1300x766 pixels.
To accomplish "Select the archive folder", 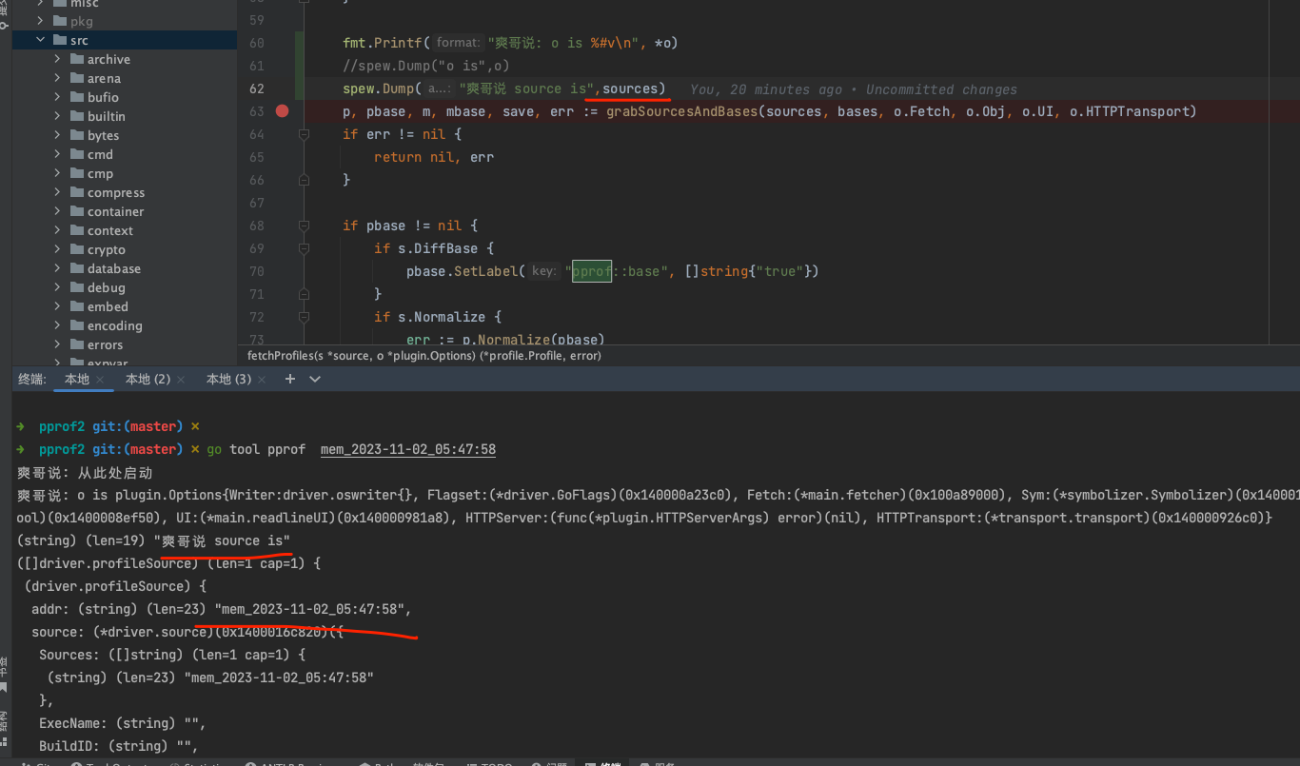I will (x=108, y=59).
